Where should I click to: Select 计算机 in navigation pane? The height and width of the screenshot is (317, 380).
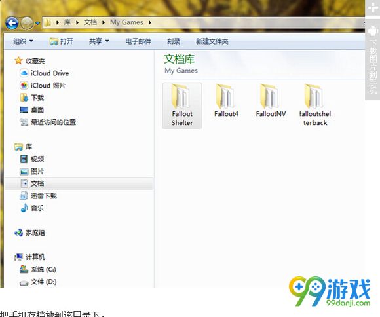35,257
